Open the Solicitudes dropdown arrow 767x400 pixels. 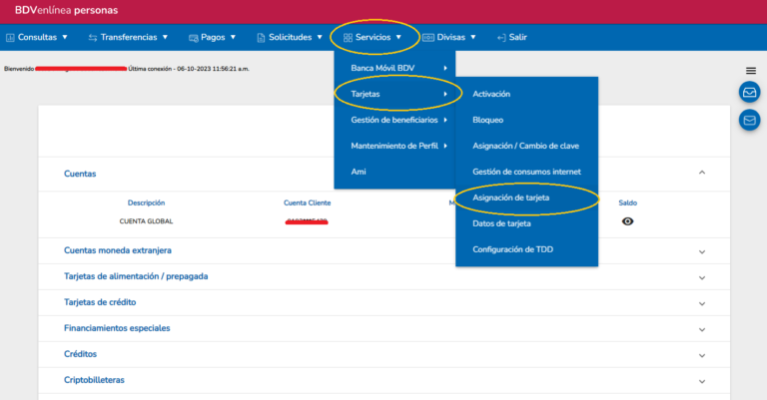[320, 37]
